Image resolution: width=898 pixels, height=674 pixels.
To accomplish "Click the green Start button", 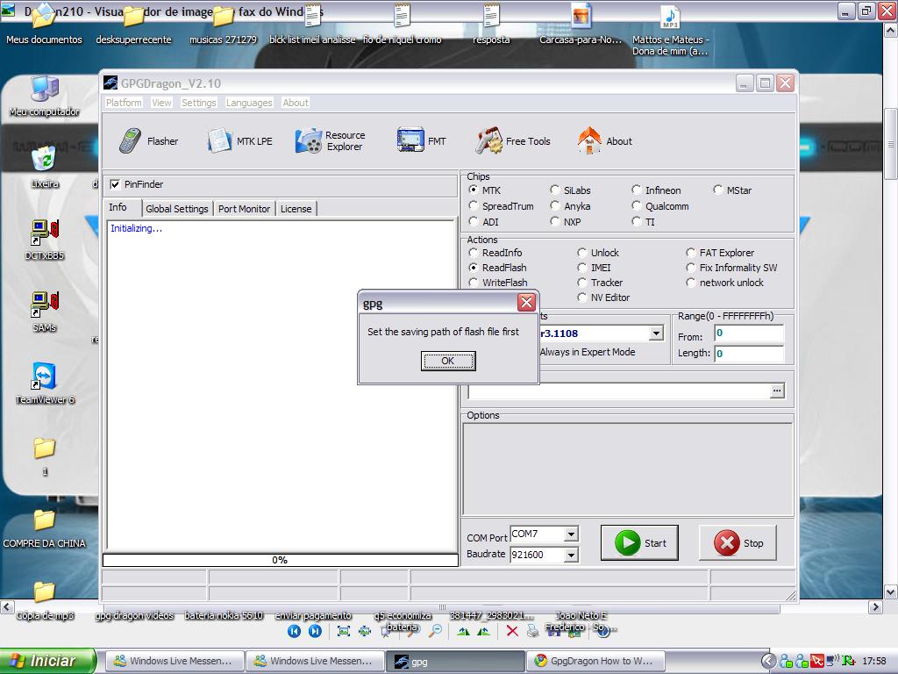I will point(639,542).
